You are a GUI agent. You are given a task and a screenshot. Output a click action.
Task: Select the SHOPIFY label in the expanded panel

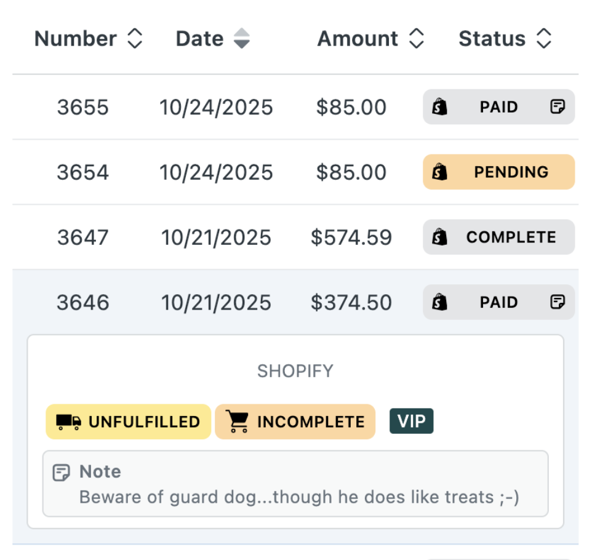tap(295, 370)
